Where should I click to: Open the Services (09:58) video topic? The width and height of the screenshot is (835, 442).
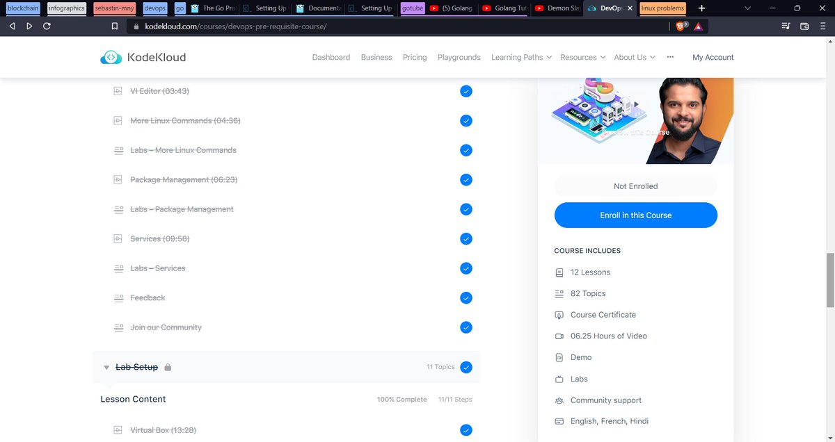tap(160, 238)
